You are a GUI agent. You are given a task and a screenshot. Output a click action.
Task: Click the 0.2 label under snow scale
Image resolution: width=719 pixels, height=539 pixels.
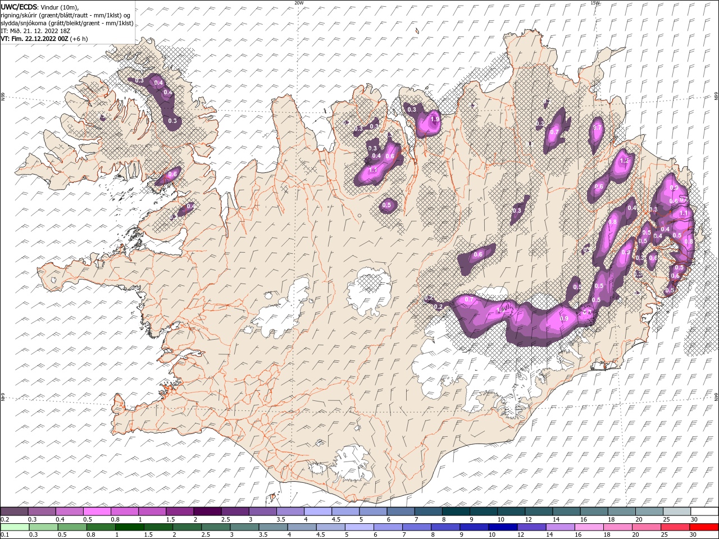[x=4, y=519]
